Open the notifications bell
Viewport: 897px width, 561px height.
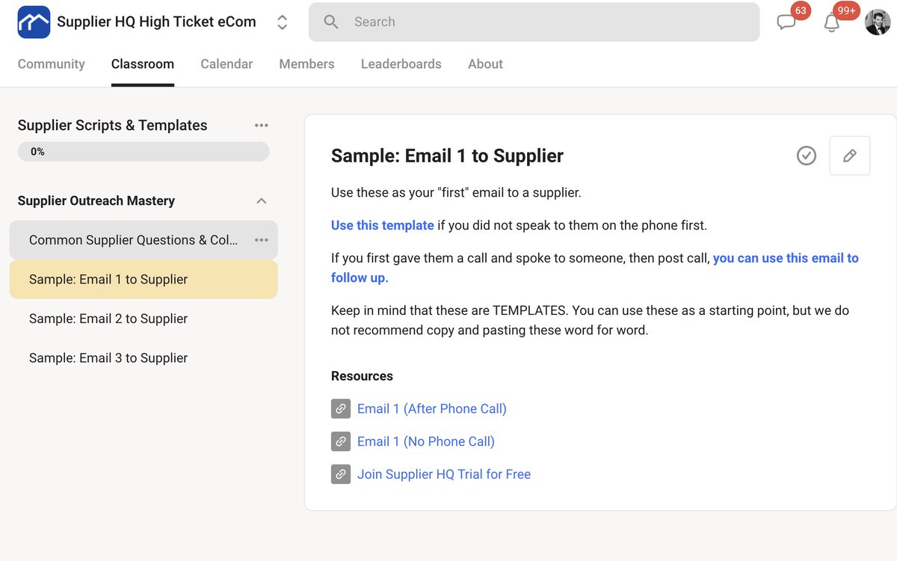pyautogui.click(x=831, y=22)
